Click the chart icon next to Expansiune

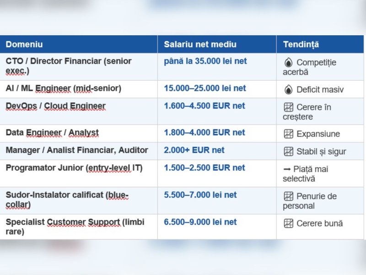point(288,134)
